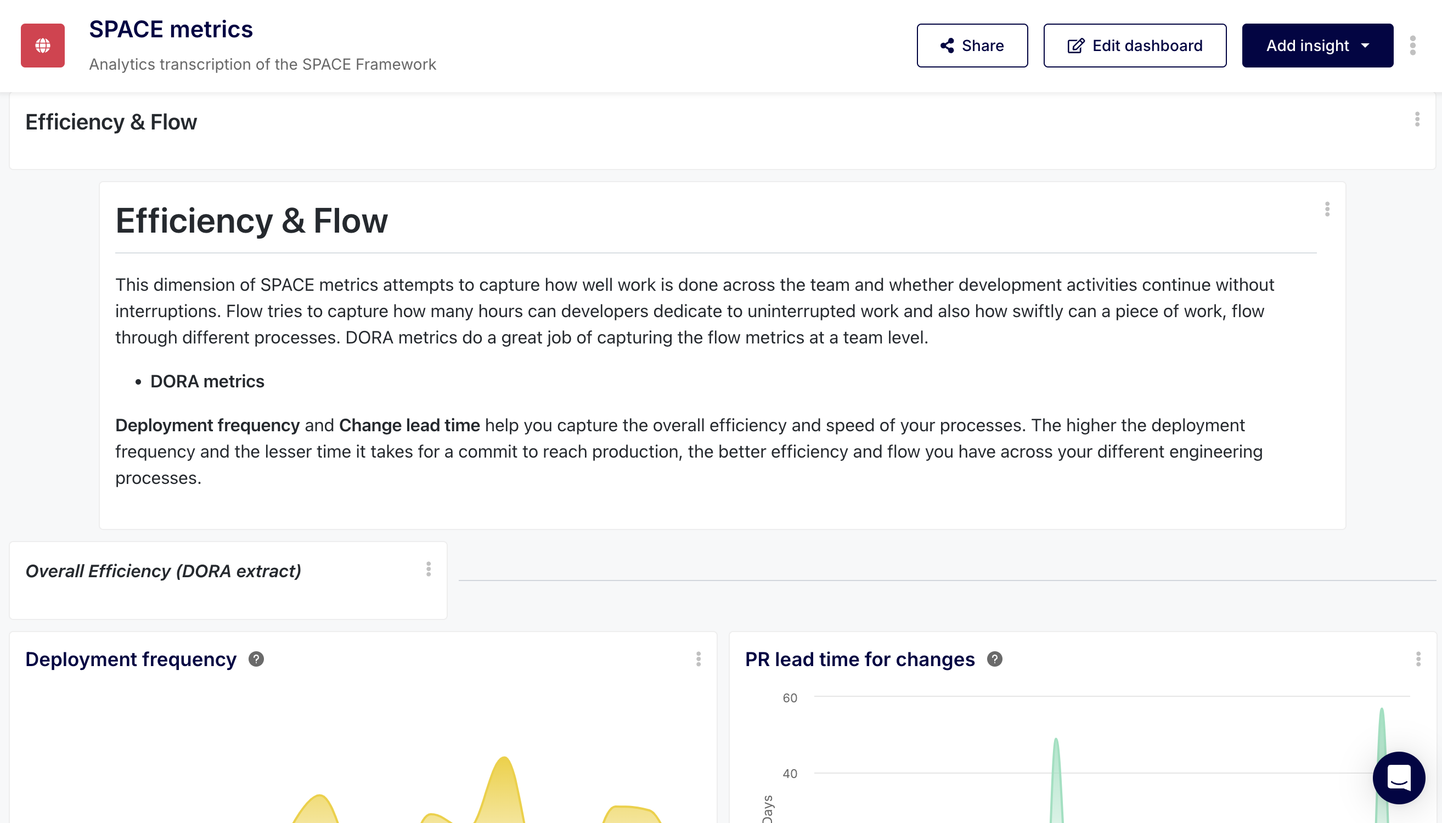The width and height of the screenshot is (1442, 823).
Task: Click the Overall Efficiency (DORA extract) heading
Action: [164, 570]
